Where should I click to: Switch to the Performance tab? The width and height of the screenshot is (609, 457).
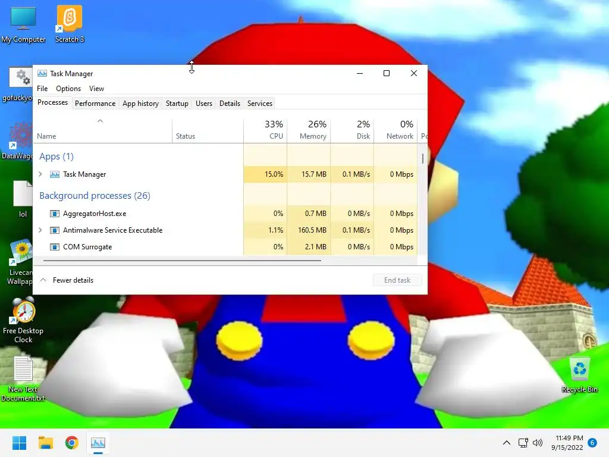[95, 104]
